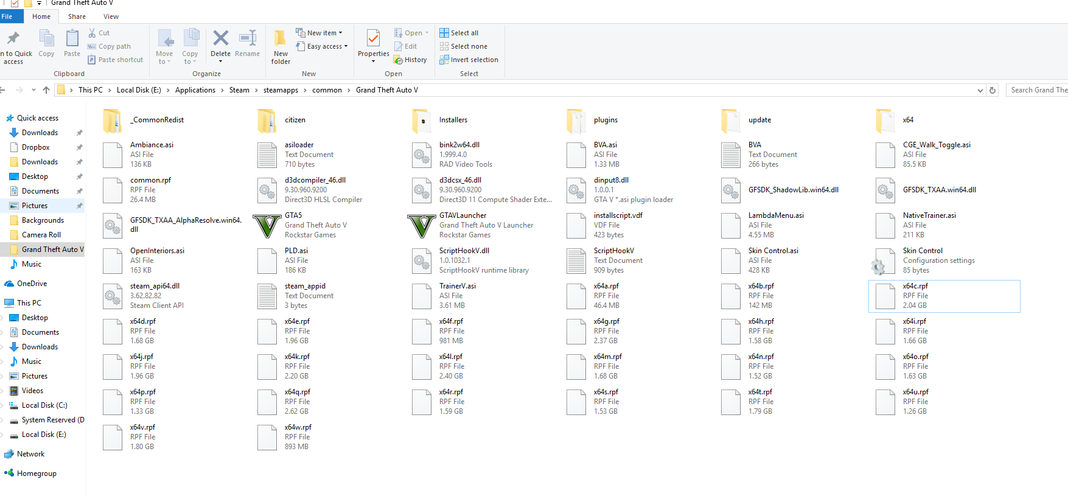Select System Reserved drive in navigation pane

tap(46, 420)
